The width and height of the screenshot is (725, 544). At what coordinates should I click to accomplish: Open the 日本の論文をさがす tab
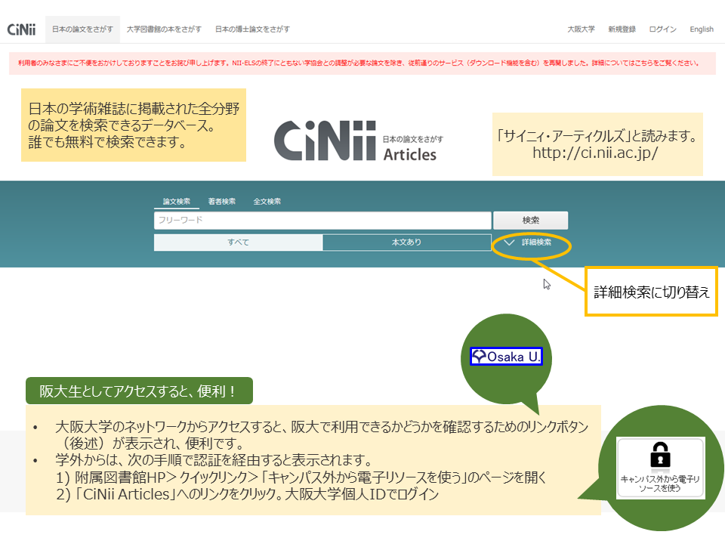(82, 29)
